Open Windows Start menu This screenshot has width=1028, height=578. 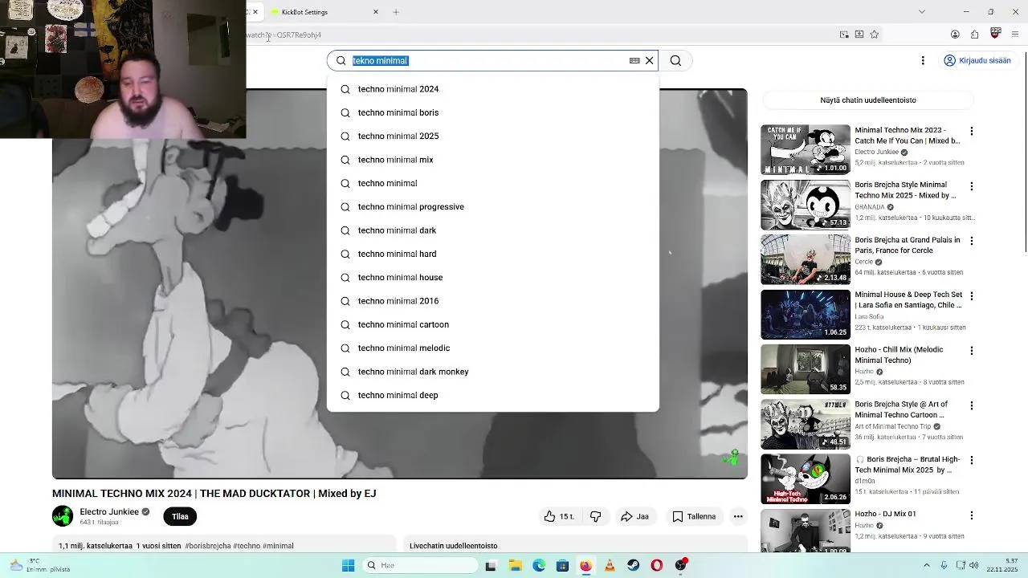(348, 565)
